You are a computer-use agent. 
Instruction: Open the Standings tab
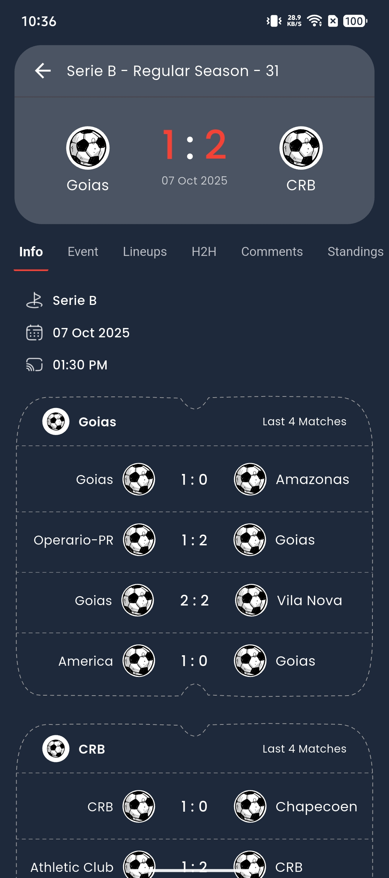click(355, 252)
